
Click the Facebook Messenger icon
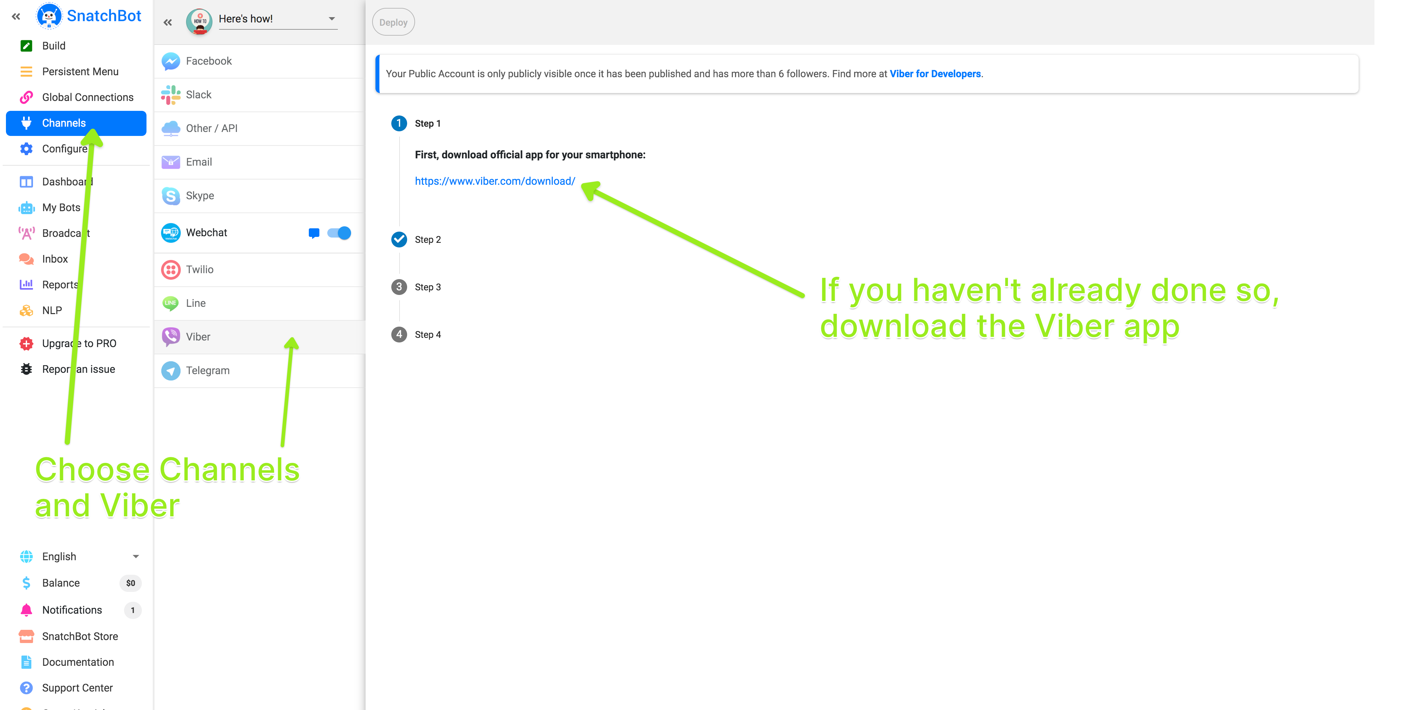[171, 61]
